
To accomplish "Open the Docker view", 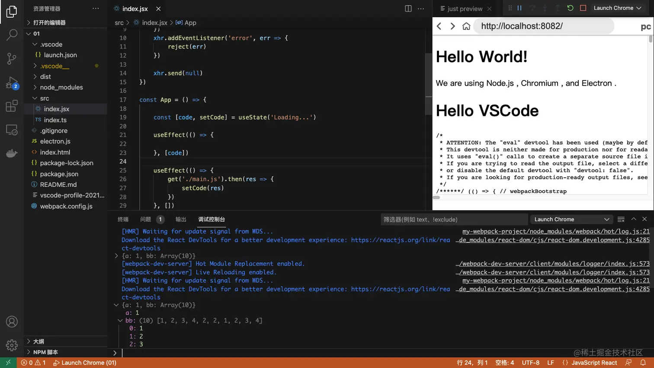I will click(x=12, y=153).
